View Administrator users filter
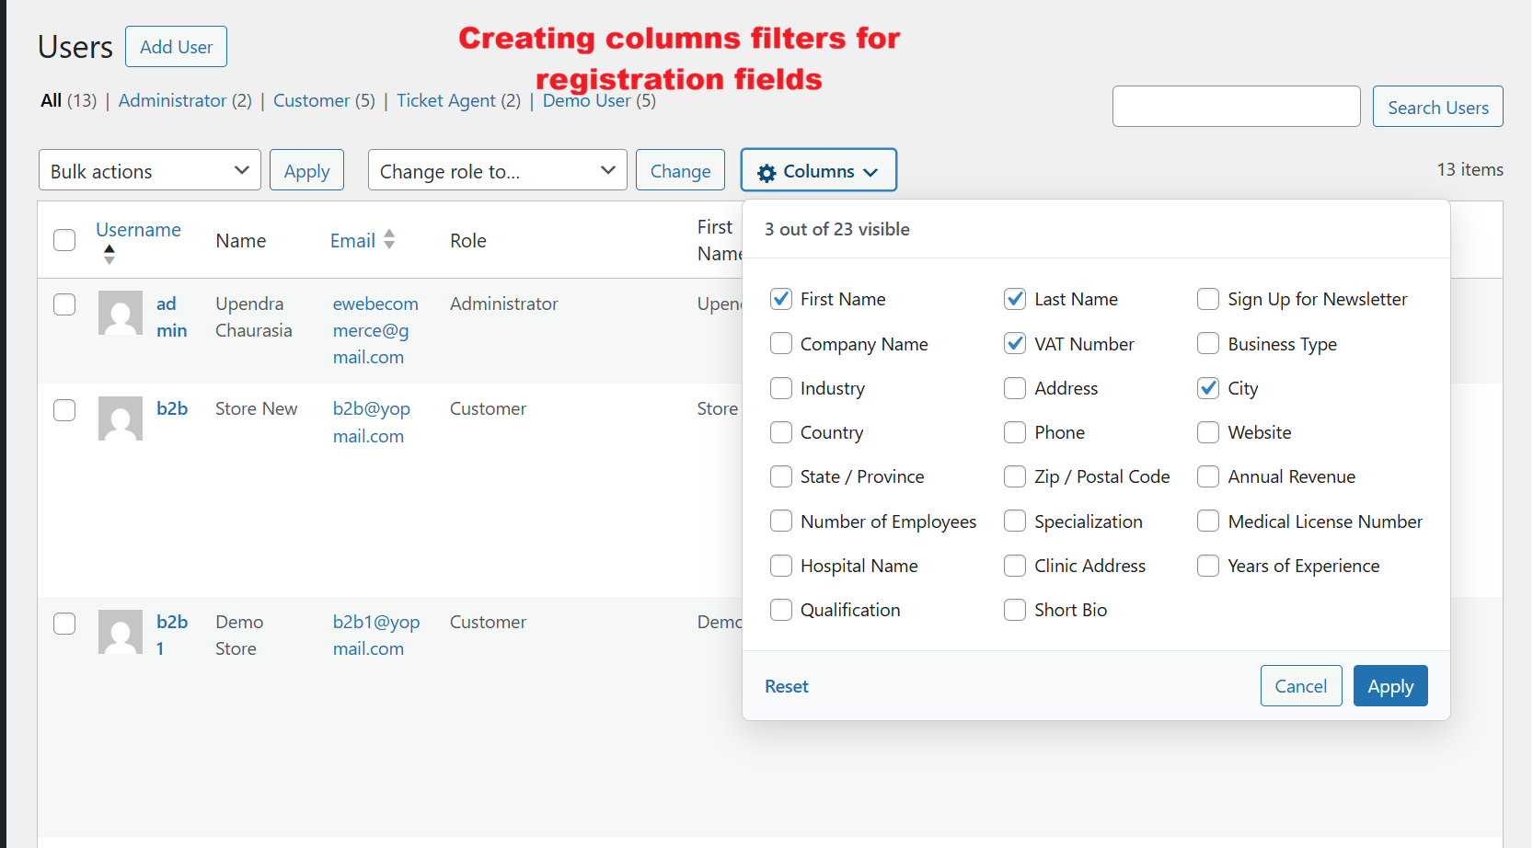The image size is (1533, 848). click(x=173, y=100)
